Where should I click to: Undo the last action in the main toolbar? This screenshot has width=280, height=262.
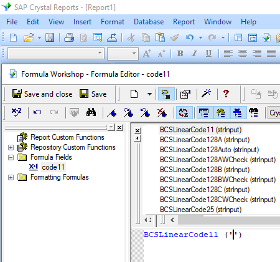(x=190, y=37)
